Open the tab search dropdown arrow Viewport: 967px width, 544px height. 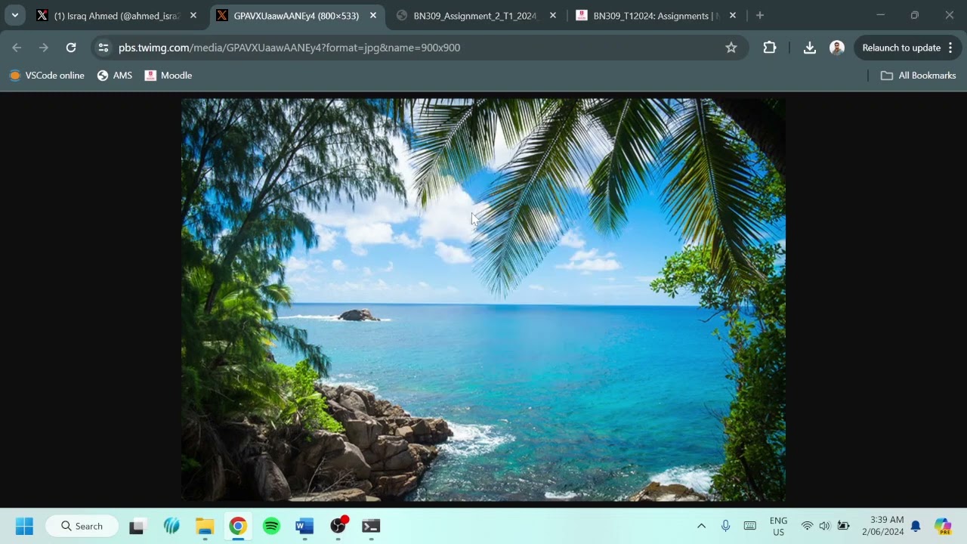pos(14,15)
